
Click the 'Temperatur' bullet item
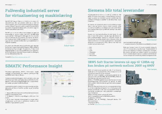93,52
